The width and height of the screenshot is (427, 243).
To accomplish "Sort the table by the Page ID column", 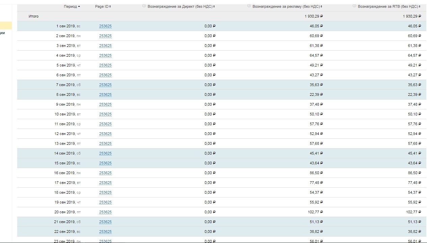I will (103, 6).
